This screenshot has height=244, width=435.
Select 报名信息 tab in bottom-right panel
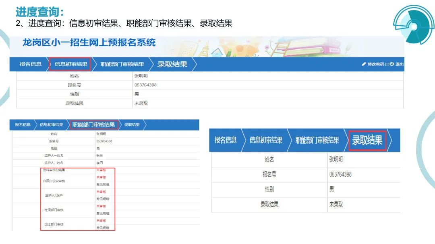(x=225, y=140)
